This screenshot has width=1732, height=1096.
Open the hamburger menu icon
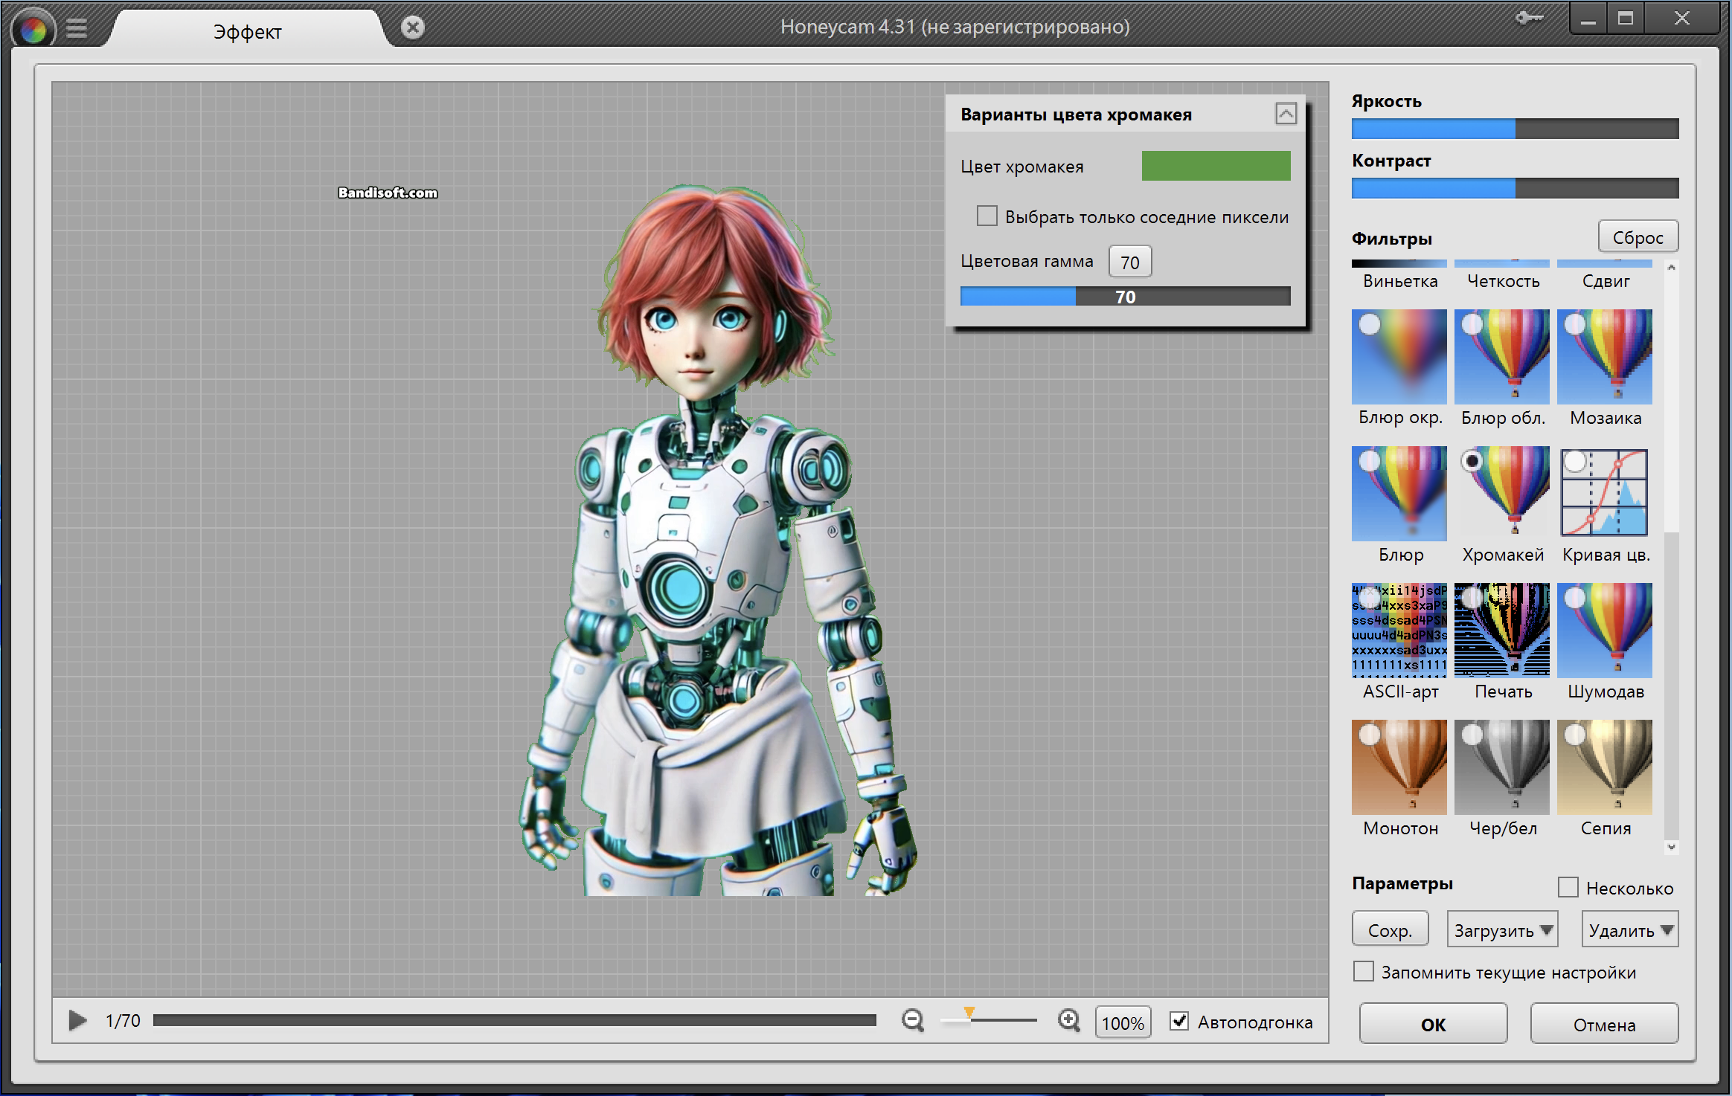click(77, 29)
